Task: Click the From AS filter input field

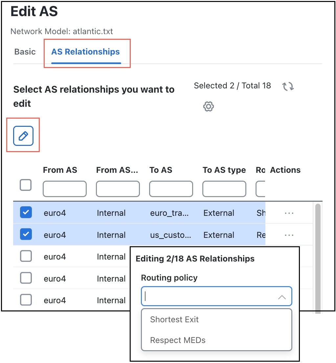Action: pyautogui.click(x=64, y=189)
